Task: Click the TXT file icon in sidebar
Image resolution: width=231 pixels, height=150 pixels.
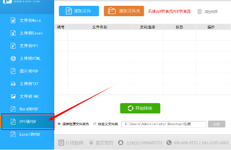Action: (13, 84)
